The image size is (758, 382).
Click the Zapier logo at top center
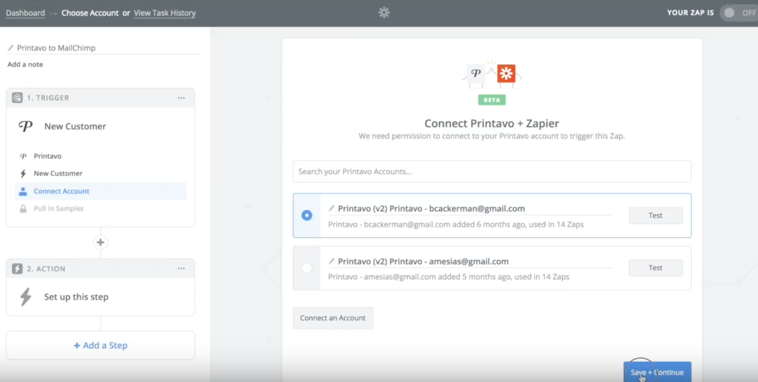point(384,12)
